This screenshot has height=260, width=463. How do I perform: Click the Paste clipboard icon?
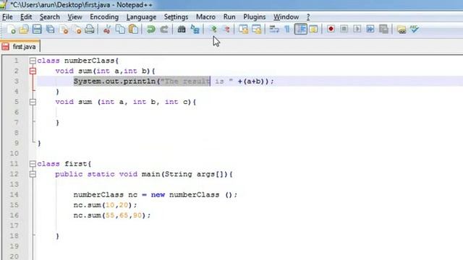[x=133, y=29]
